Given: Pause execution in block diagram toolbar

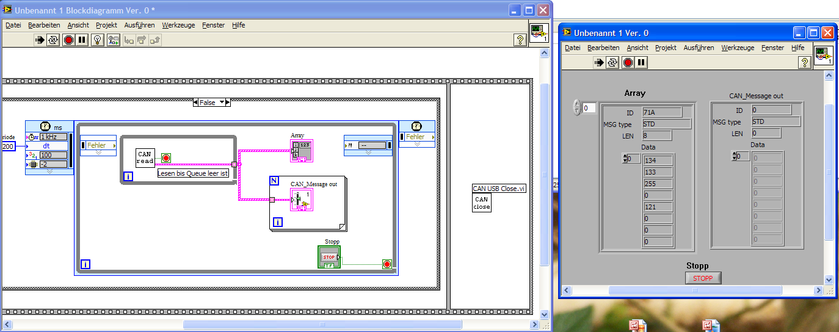Looking at the screenshot, I should [82, 40].
